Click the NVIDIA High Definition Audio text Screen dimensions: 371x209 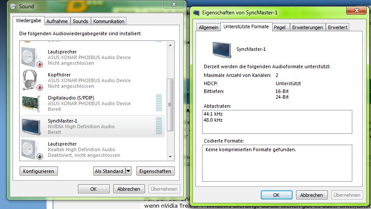pos(81,126)
